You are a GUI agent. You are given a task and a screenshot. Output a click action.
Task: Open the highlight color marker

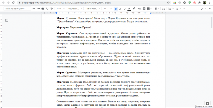[134, 9]
